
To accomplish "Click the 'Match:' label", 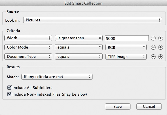I will (x=13, y=77).
